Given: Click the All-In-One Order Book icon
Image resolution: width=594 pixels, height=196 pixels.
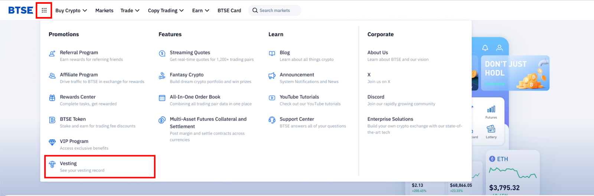Looking at the screenshot, I should 162,98.
